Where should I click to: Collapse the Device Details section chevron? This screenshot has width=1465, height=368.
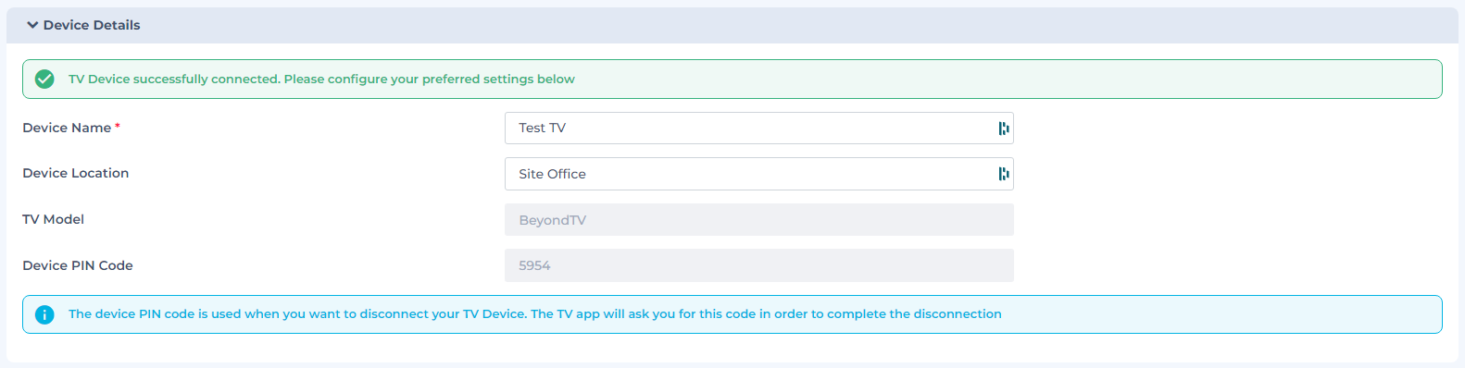pyautogui.click(x=32, y=25)
